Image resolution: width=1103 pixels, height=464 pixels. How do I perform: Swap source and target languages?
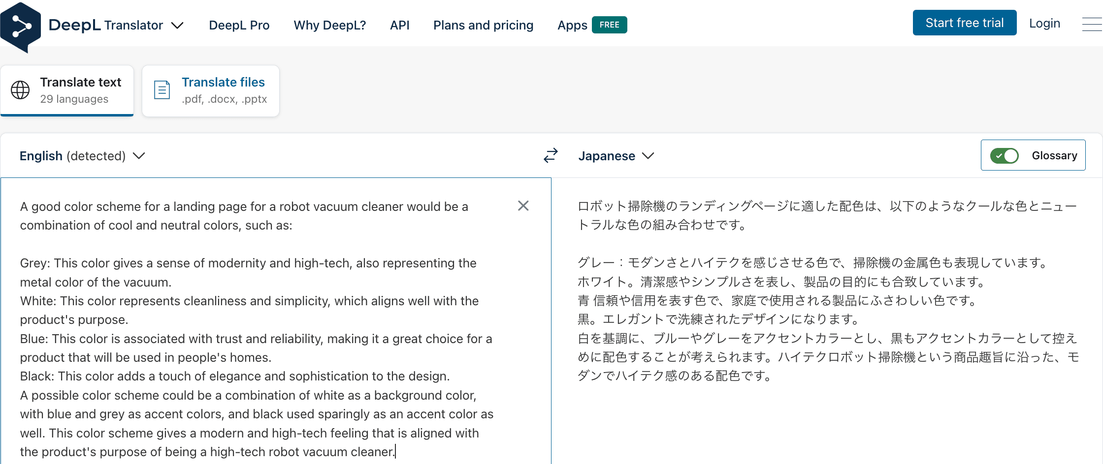click(551, 155)
